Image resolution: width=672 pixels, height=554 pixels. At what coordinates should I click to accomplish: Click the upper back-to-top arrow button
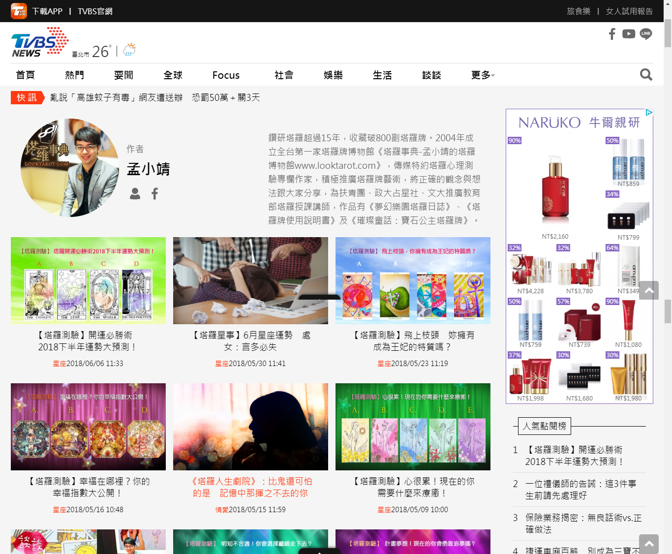click(x=649, y=290)
